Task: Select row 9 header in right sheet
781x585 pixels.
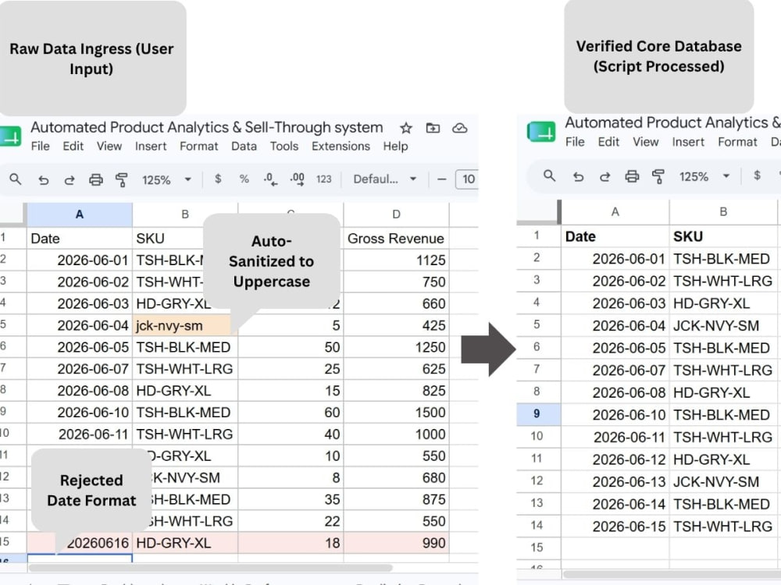Action: coord(538,414)
